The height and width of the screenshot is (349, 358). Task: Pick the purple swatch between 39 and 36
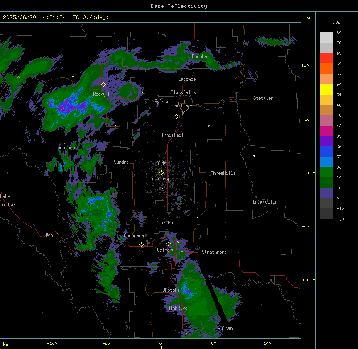pos(326,141)
